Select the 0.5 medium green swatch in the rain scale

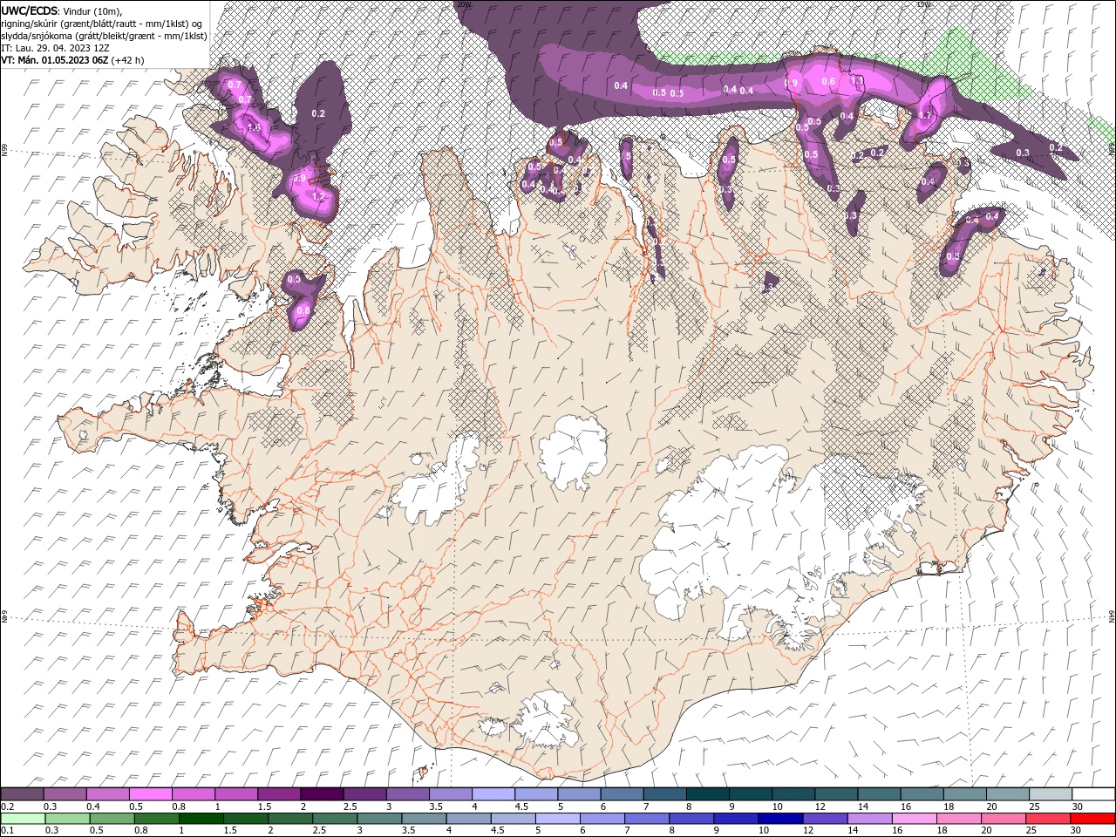click(x=112, y=818)
